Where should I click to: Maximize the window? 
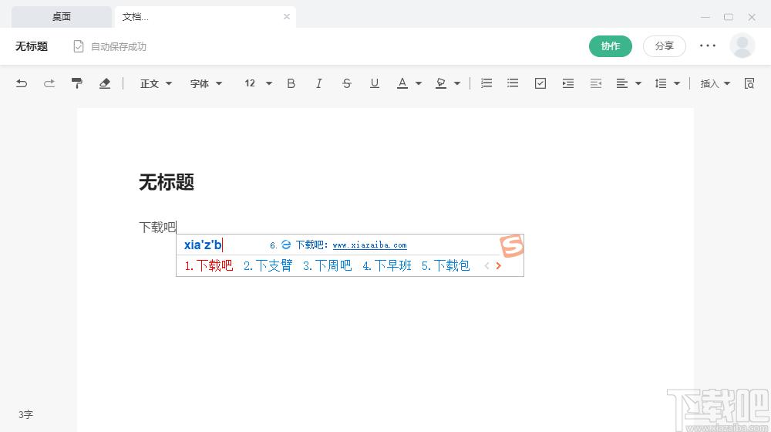[729, 17]
